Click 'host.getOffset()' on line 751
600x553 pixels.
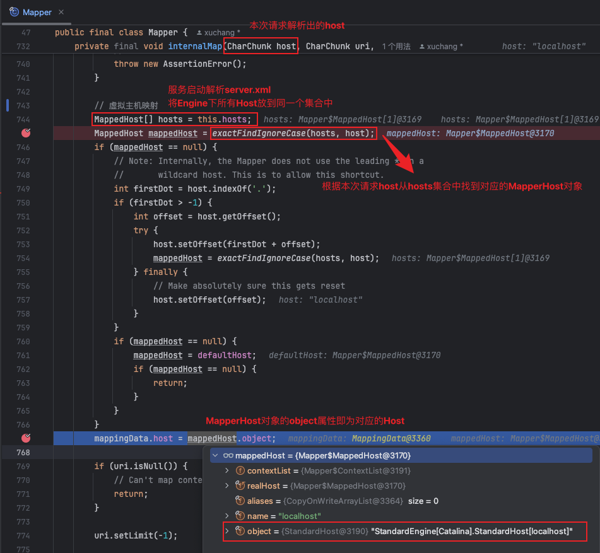click(x=237, y=216)
